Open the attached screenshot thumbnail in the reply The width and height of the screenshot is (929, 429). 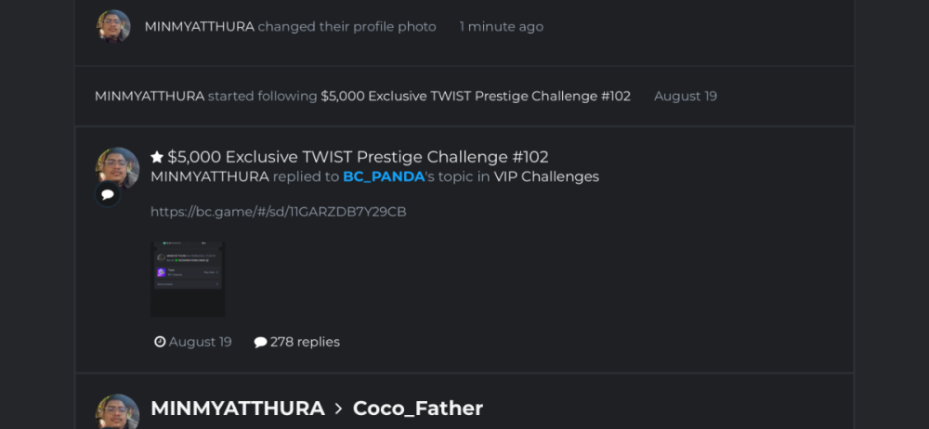(x=188, y=279)
